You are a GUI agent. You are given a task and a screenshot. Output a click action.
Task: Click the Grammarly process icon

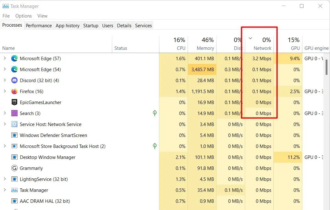(14, 168)
